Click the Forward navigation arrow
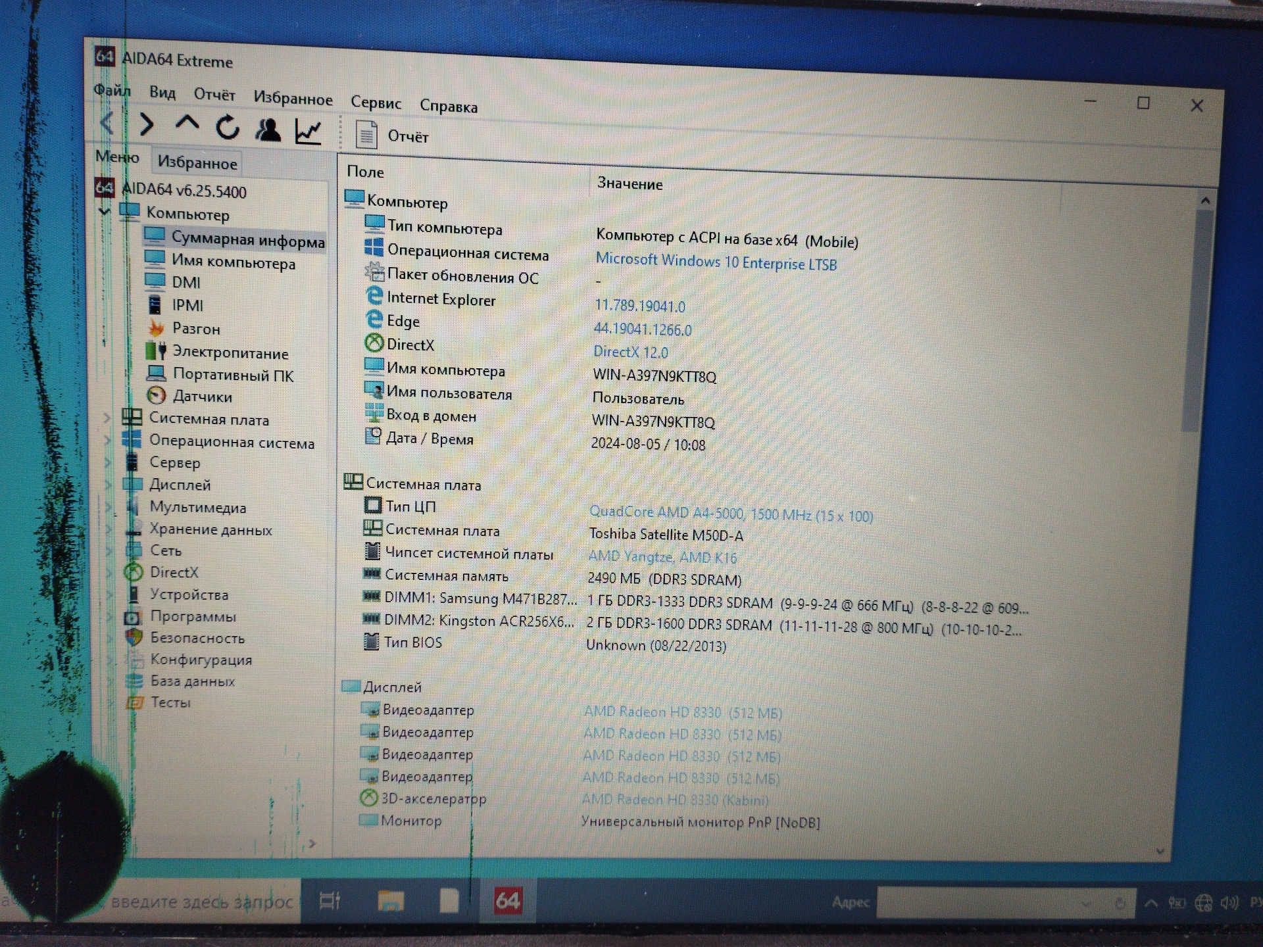The image size is (1263, 947). coord(147,124)
